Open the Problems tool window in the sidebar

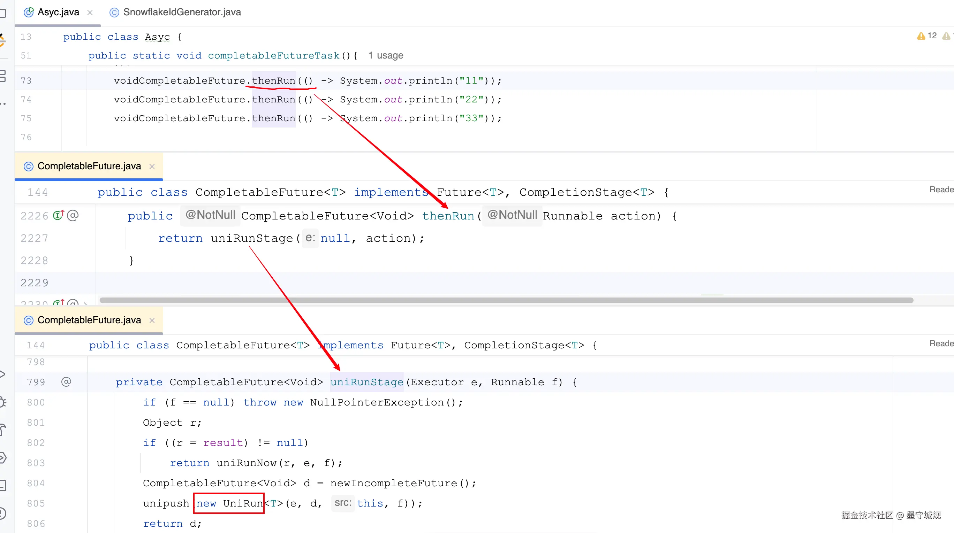coord(2,513)
